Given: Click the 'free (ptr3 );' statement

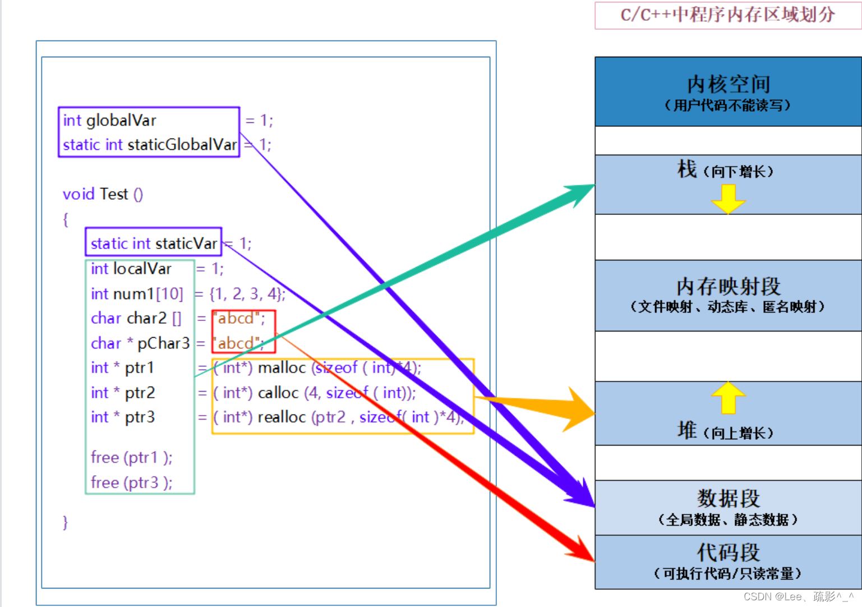Looking at the screenshot, I should point(132,482).
